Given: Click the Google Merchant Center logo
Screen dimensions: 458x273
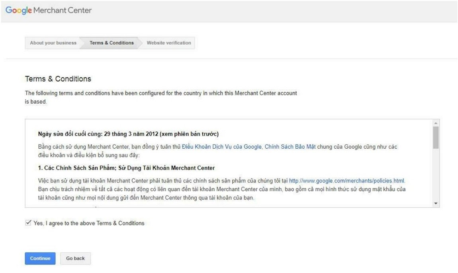Looking at the screenshot, I should pos(49,10).
